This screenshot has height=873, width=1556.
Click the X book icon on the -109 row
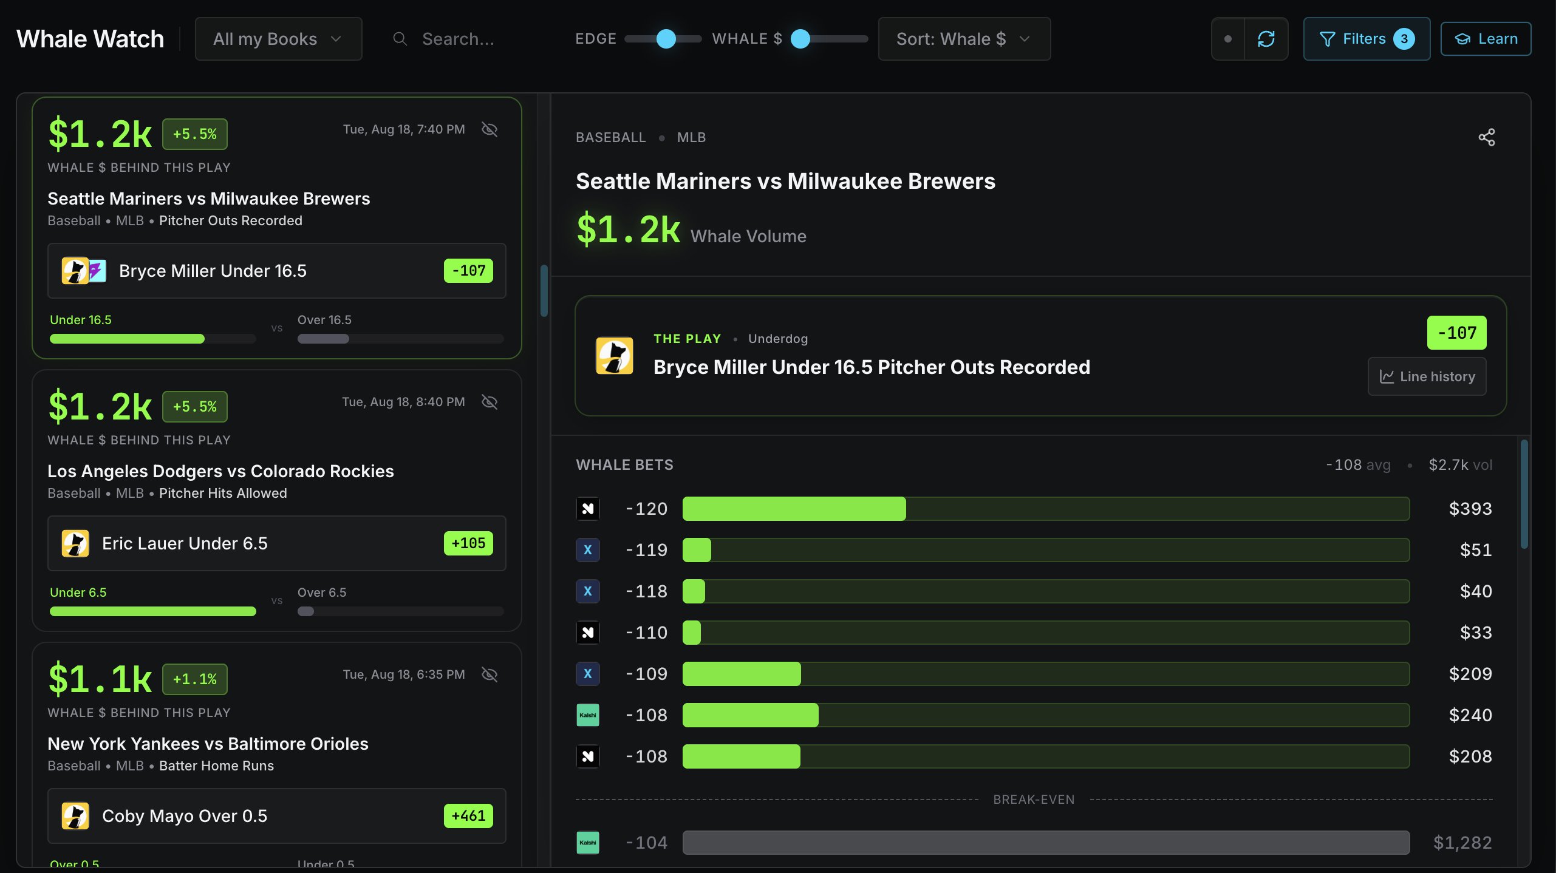[x=587, y=674]
